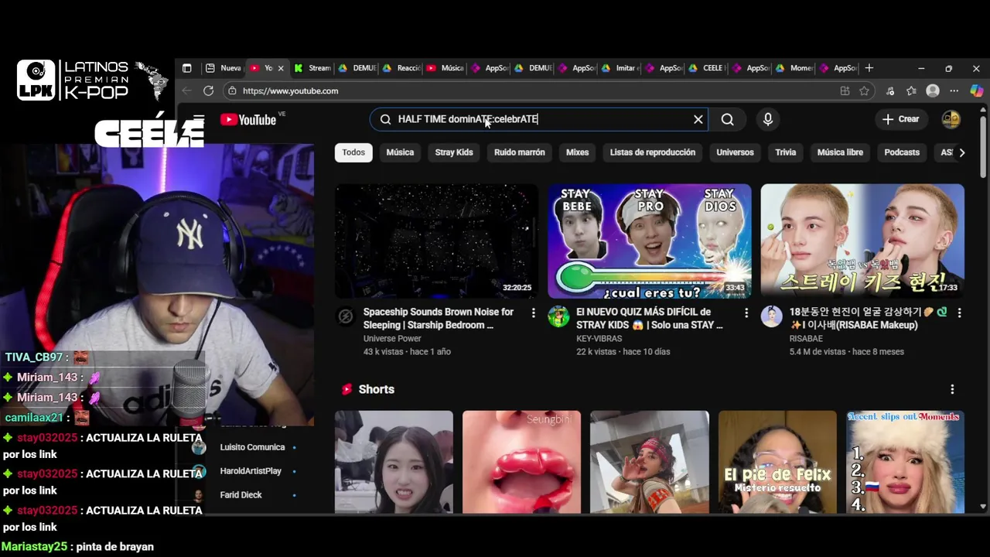Open the Stray Kids quiz video thumbnail

(650, 241)
